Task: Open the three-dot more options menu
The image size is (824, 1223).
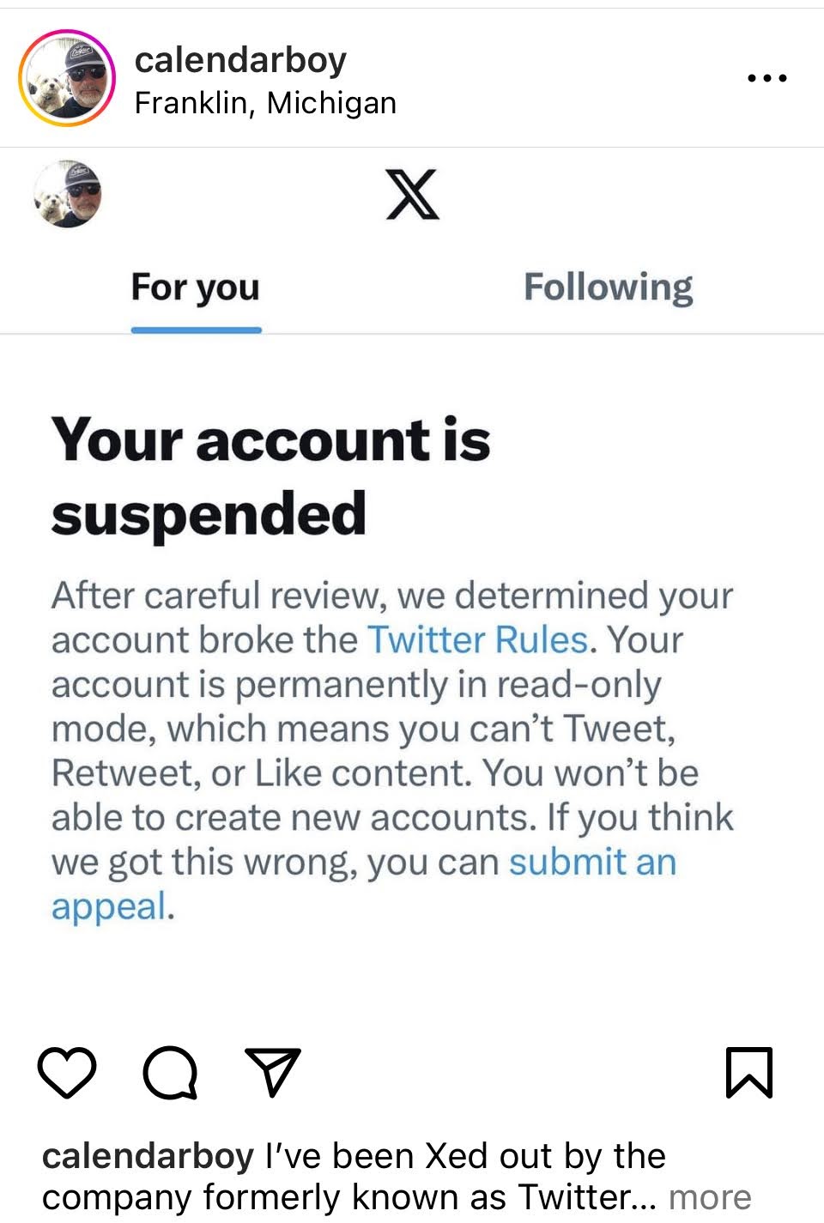Action: click(766, 78)
